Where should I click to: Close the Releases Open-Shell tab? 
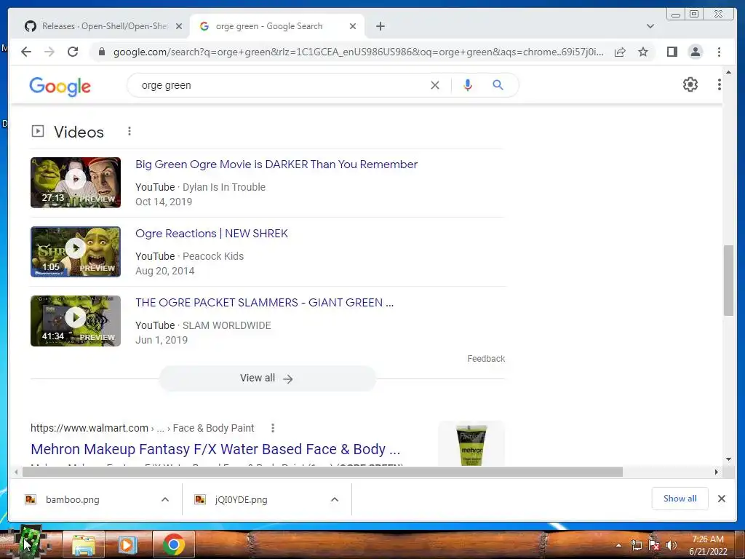click(179, 26)
